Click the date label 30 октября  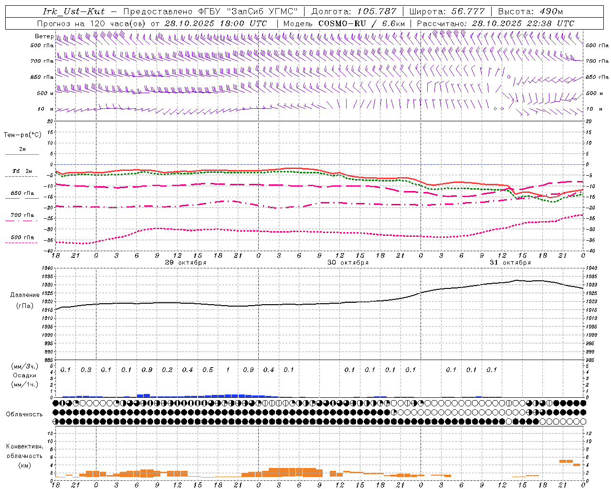coord(348,263)
